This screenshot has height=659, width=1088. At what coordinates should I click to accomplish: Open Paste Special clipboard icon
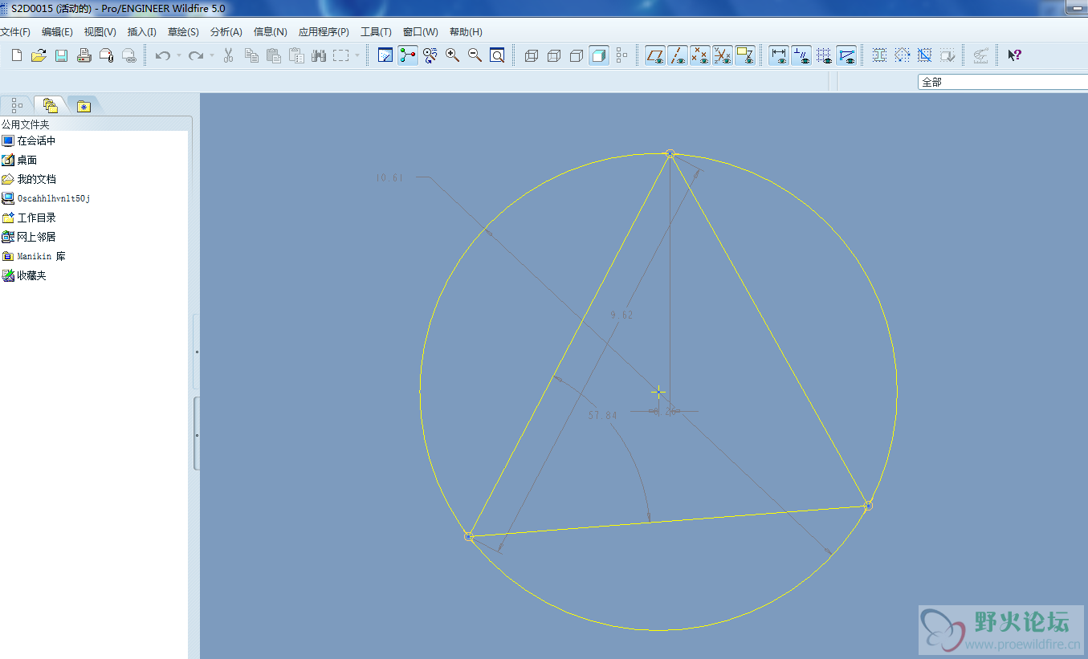tap(296, 55)
